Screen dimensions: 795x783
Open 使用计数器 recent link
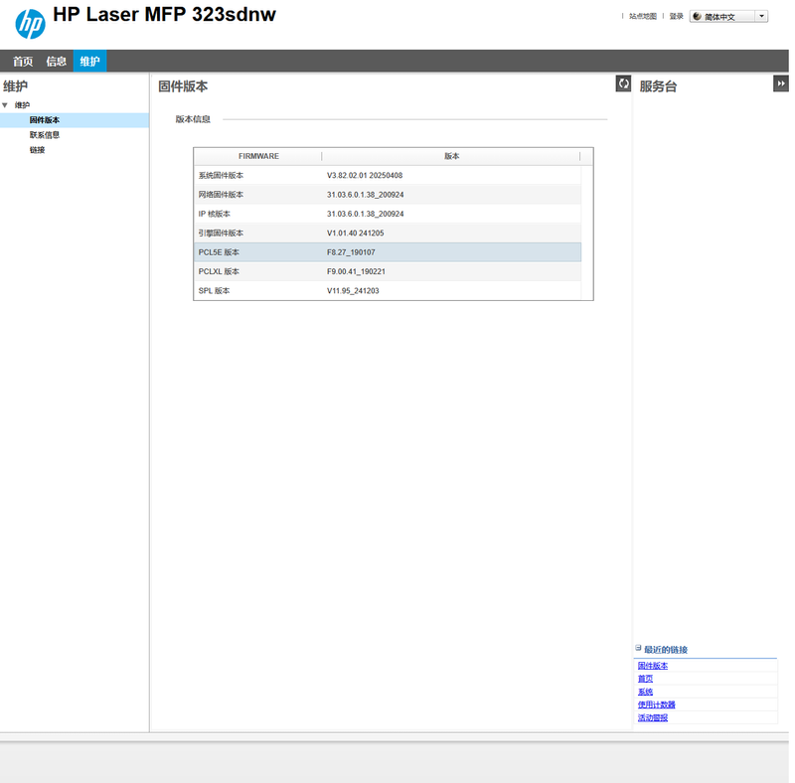(656, 705)
